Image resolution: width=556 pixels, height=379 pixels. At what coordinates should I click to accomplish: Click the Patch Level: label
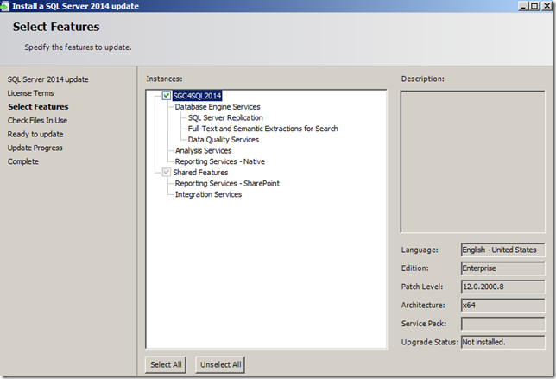(x=422, y=287)
